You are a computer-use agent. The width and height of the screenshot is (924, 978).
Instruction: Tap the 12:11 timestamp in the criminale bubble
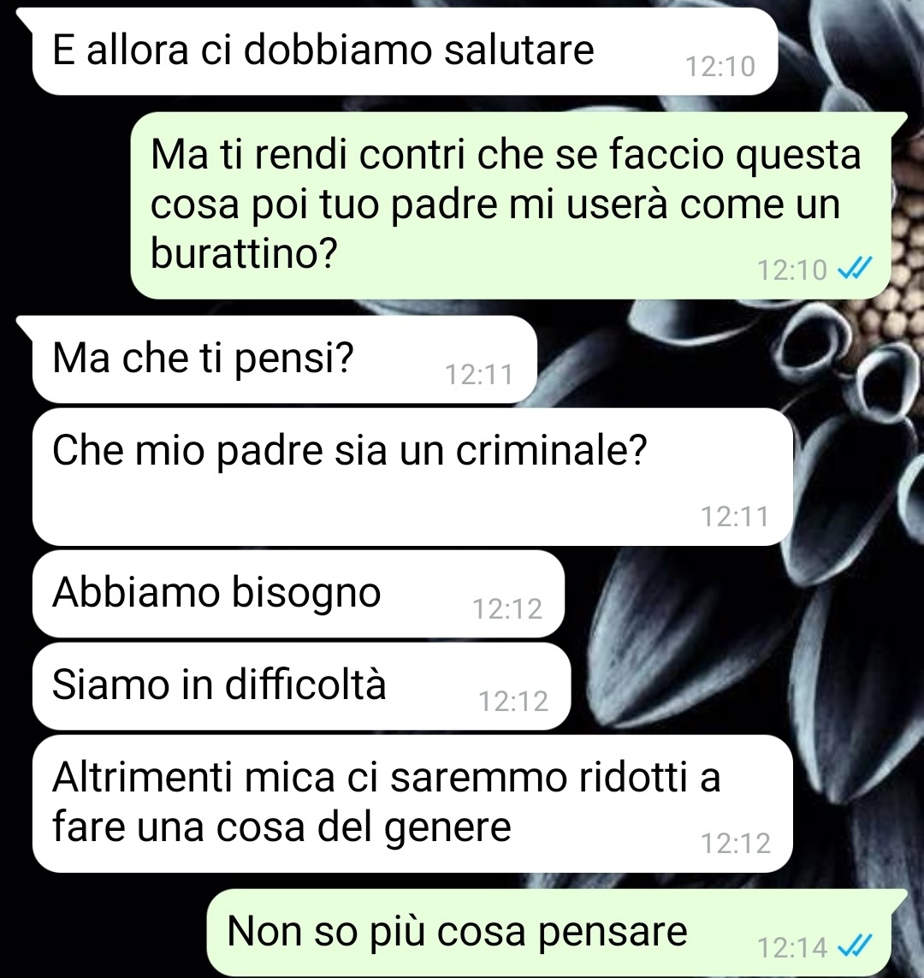pyautogui.click(x=735, y=517)
